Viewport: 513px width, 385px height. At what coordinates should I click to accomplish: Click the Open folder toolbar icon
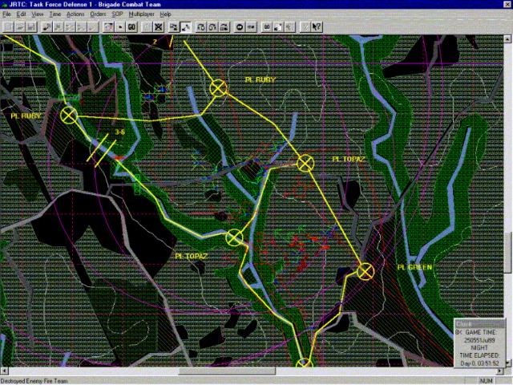18,26
